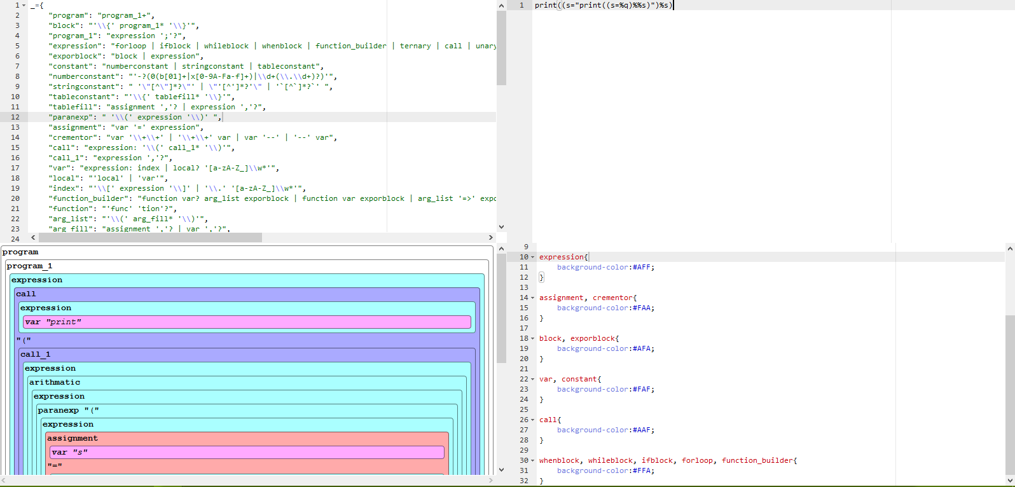
Task: Select the program_1 node in parse tree
Action: point(29,266)
